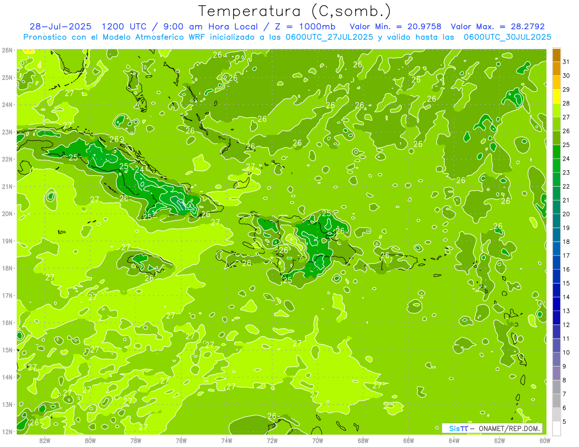
Task: Click the 70W longitude axis label
Action: [x=317, y=440]
